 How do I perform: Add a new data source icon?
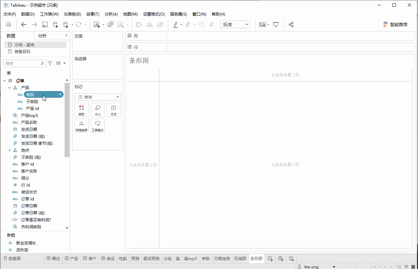[56, 25]
